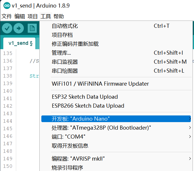Screen dimensions: 194x171
Task: Choose 修正编码并重新加载
Action: 116,44
